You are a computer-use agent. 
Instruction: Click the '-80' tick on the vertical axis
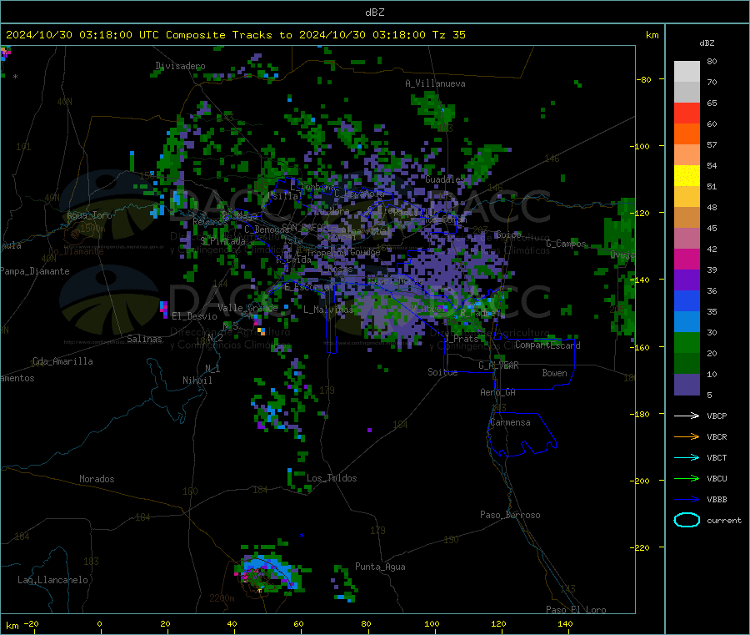pos(643,79)
